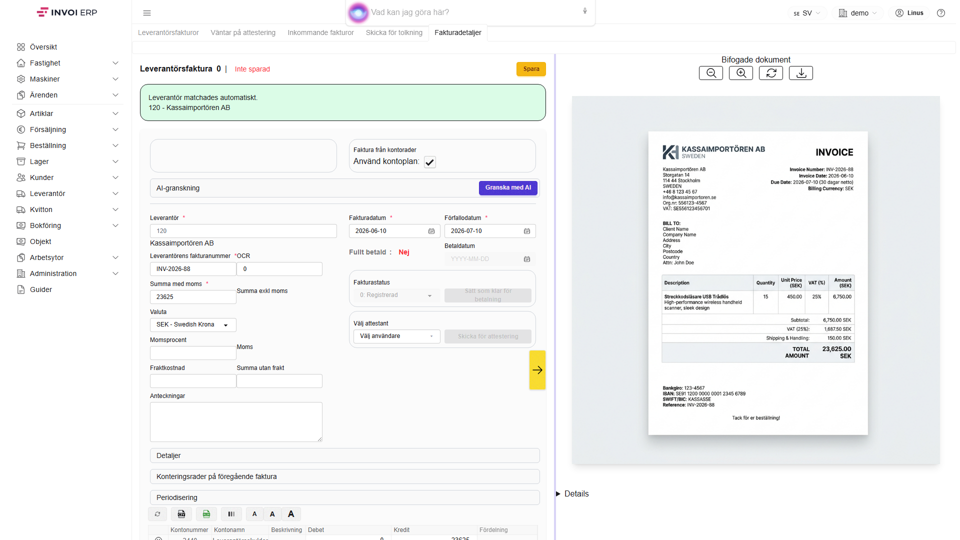This screenshot has width=960, height=540.
Task: Expand the Fastighet sidebar menu
Action: [67, 63]
